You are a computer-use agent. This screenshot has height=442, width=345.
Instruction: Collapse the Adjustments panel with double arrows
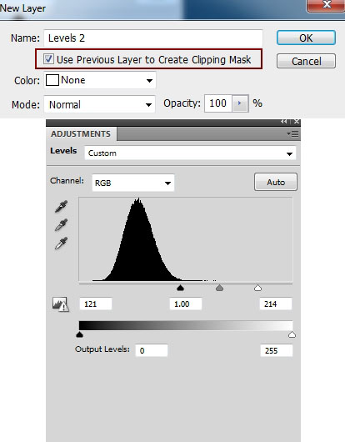[284, 122]
